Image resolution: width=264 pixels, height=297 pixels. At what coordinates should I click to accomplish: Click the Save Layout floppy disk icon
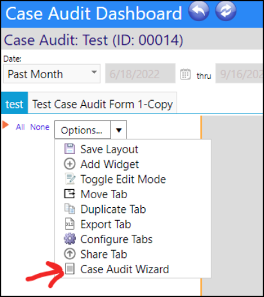pos(70,149)
